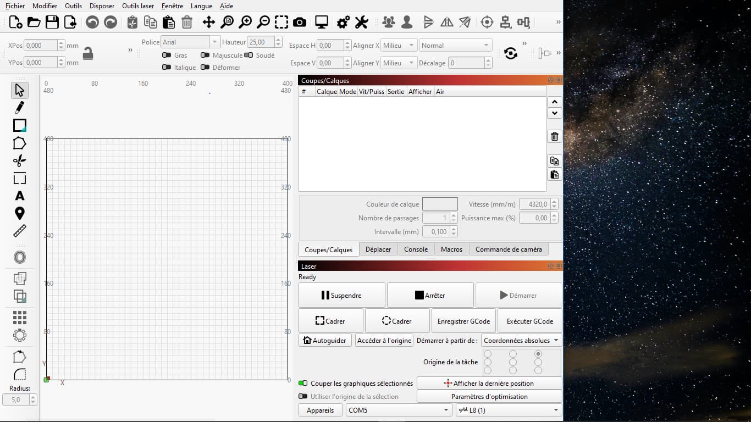751x422 pixels.
Task: Delete layer using trash icon in Coupes panel
Action: (555, 136)
